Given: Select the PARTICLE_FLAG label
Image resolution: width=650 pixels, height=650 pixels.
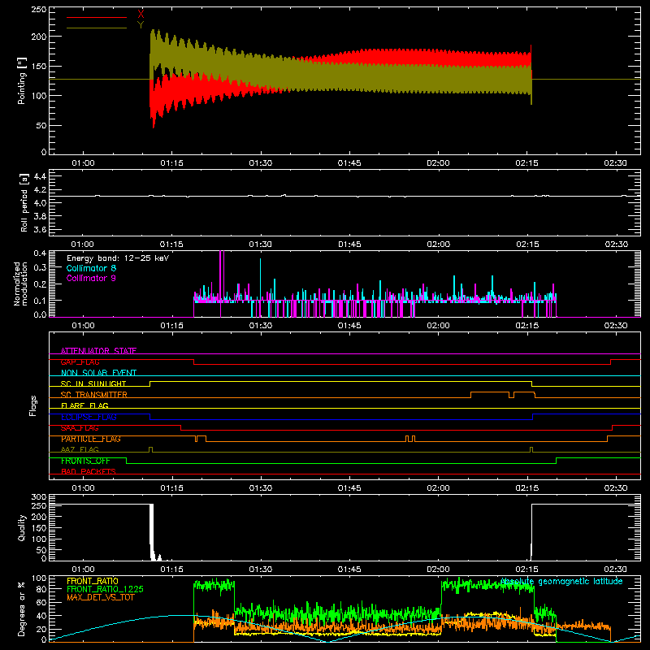Looking at the screenshot, I should tap(91, 439).
